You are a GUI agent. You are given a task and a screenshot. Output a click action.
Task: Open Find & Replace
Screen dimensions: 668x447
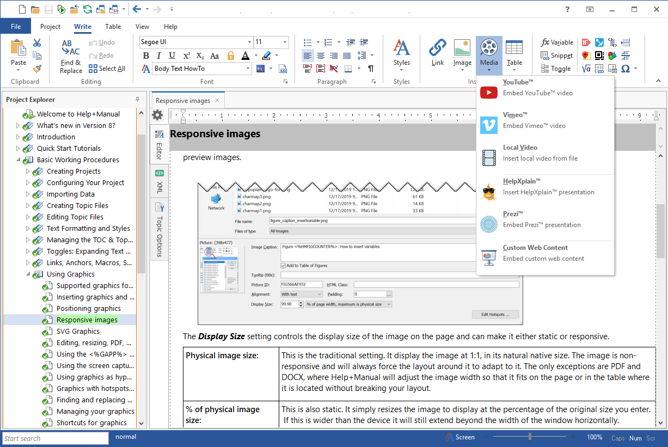(71, 57)
